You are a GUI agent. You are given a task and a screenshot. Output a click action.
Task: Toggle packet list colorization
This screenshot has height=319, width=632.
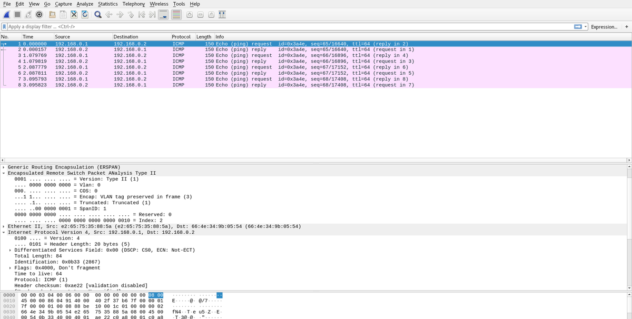tap(176, 15)
